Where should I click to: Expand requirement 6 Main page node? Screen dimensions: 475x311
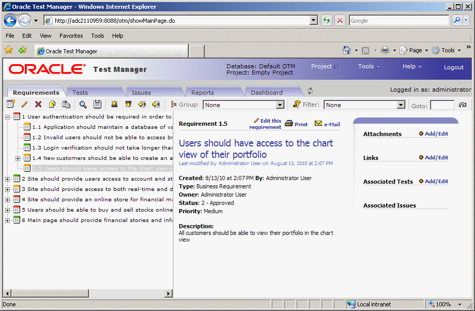(8, 220)
